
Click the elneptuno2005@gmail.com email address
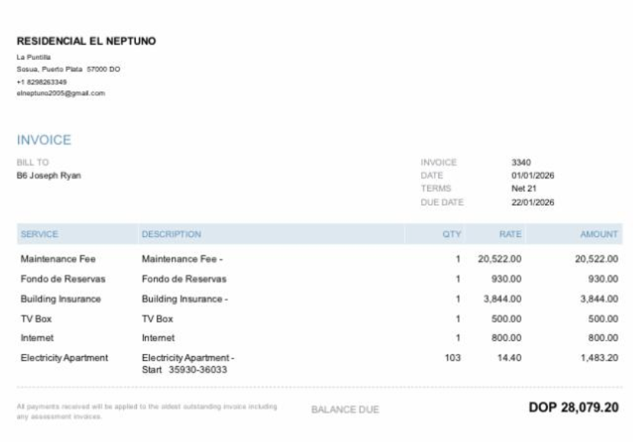[x=61, y=93]
